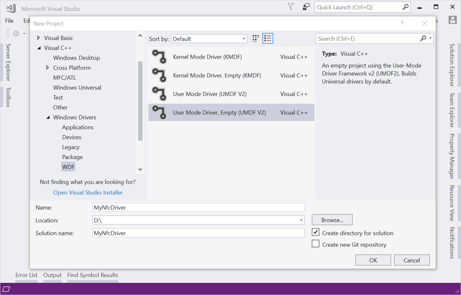Click the Name input field
The width and height of the screenshot is (461, 295).
[199, 207]
